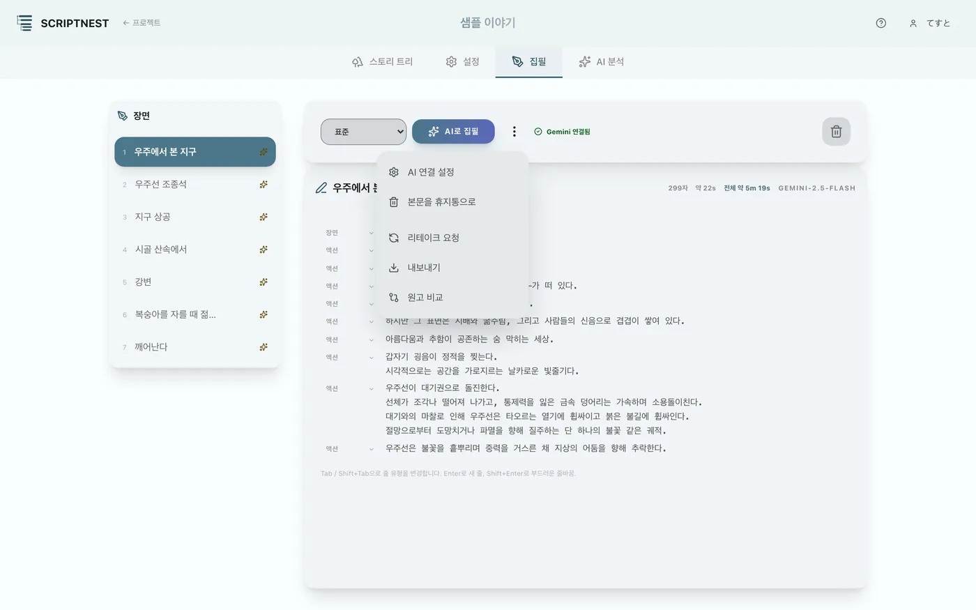Click the Gemini 연결됨 status text
Image resolution: width=976 pixels, height=610 pixels.
coord(568,132)
